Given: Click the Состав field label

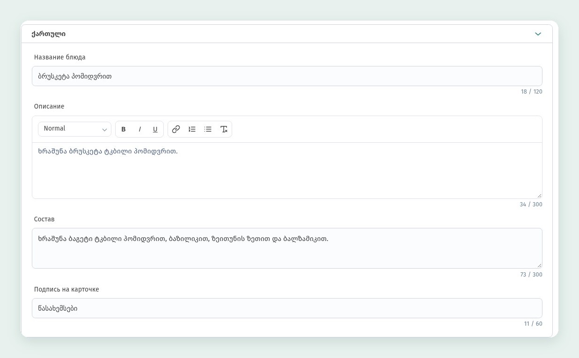Looking at the screenshot, I should click(44, 219).
